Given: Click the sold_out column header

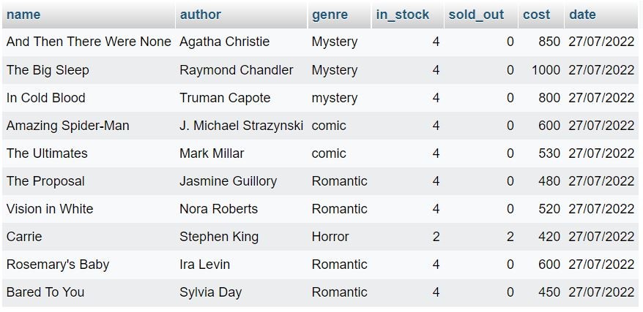Looking at the screenshot, I should [476, 15].
